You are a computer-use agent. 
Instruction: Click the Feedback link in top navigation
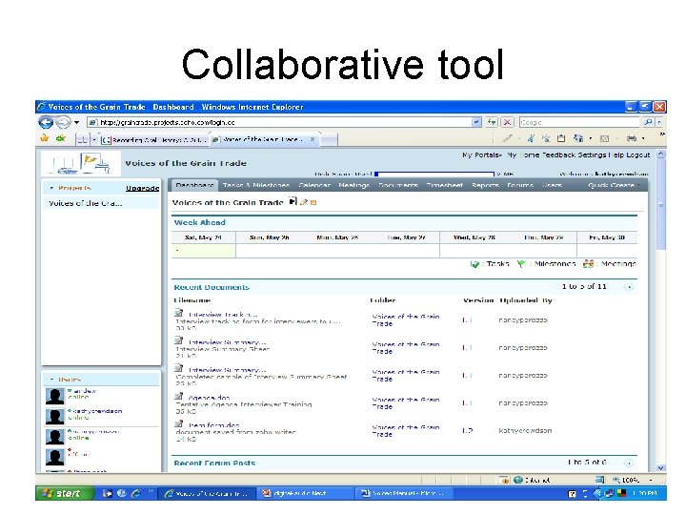click(x=558, y=155)
